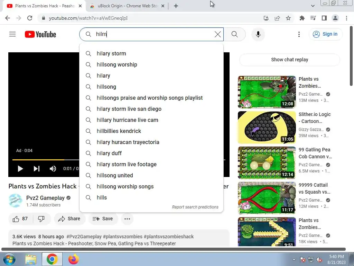Pick 'hillsongs praise and worship songs playlist'
The image size is (354, 266).
pos(151,98)
